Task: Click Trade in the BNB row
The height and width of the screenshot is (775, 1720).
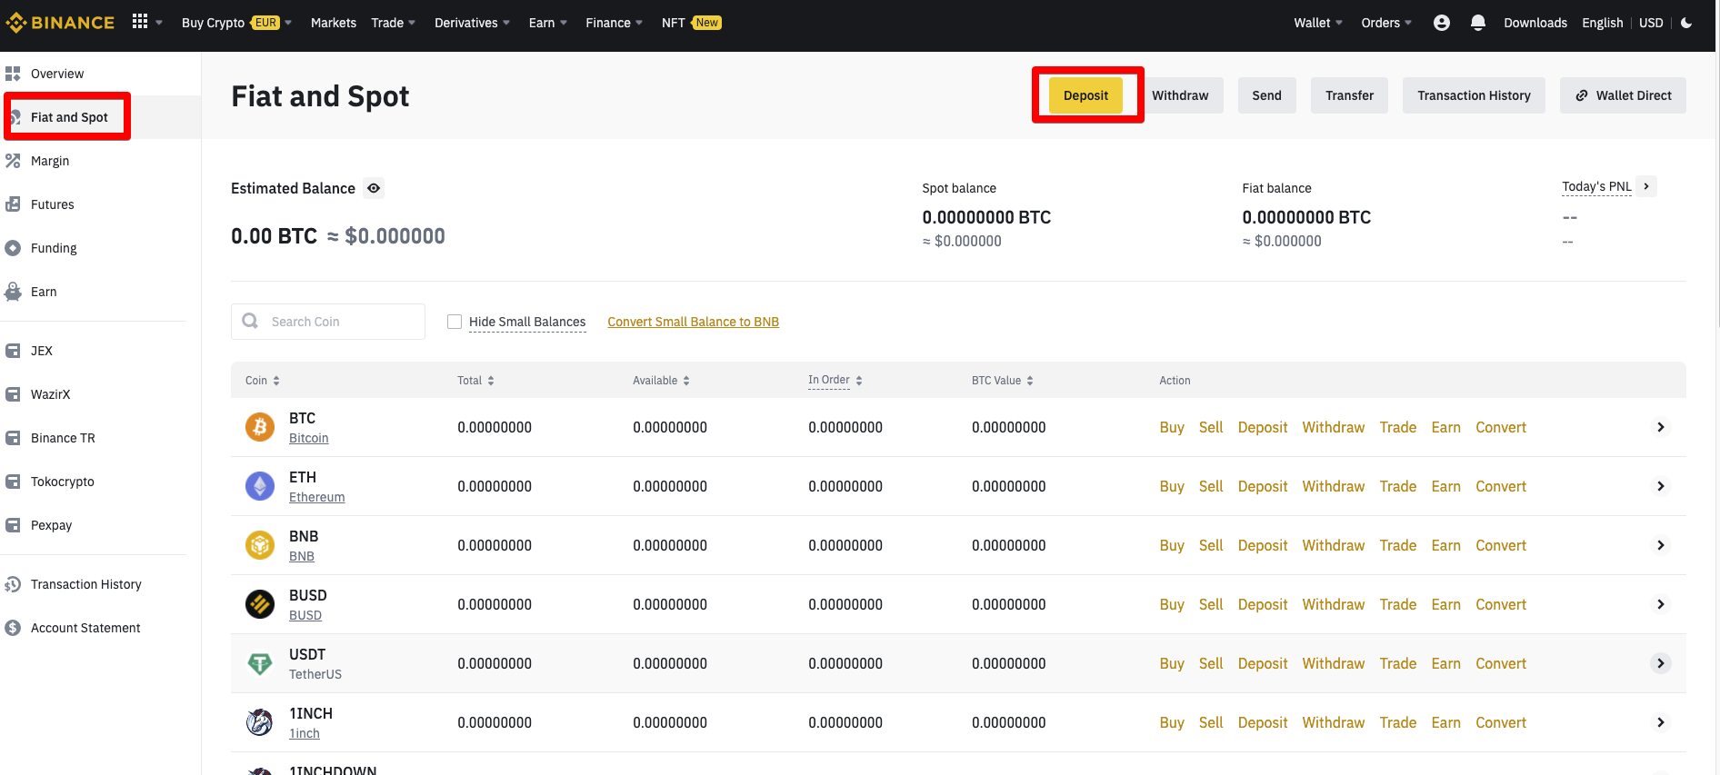Action: [1397, 545]
